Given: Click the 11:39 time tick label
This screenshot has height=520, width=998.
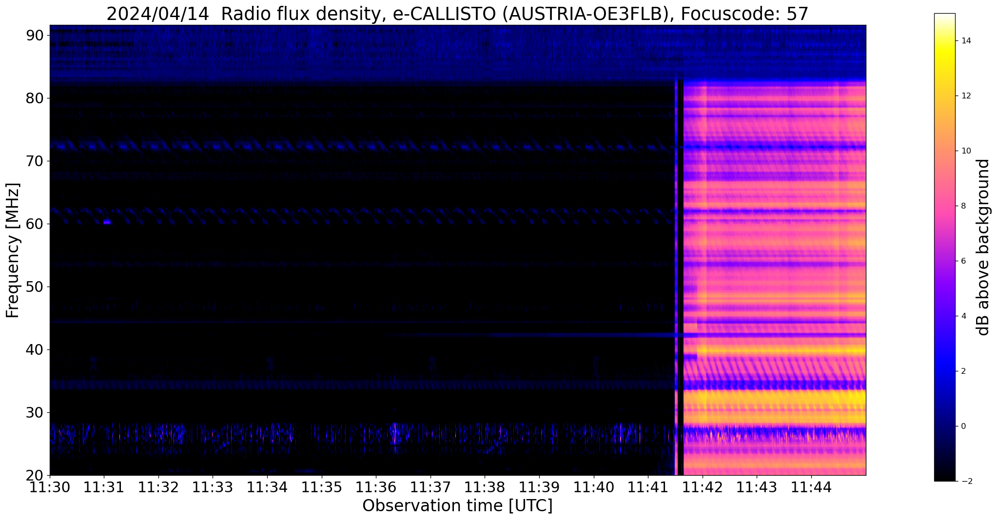Looking at the screenshot, I should (539, 487).
